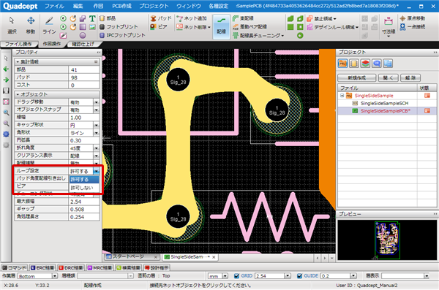Open the コマンド tab

[x=15, y=268]
